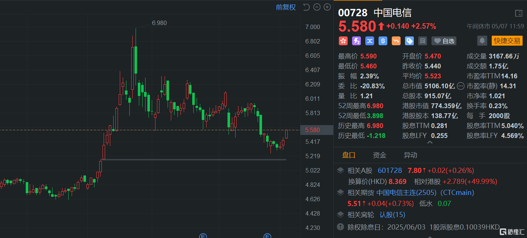Switch to the 资金 tab
The width and height of the screenshot is (527, 238).
(x=379, y=155)
